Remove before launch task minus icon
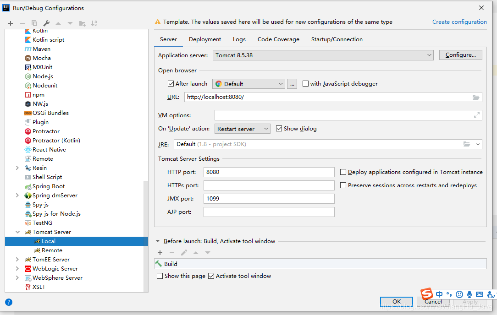 click(172, 253)
